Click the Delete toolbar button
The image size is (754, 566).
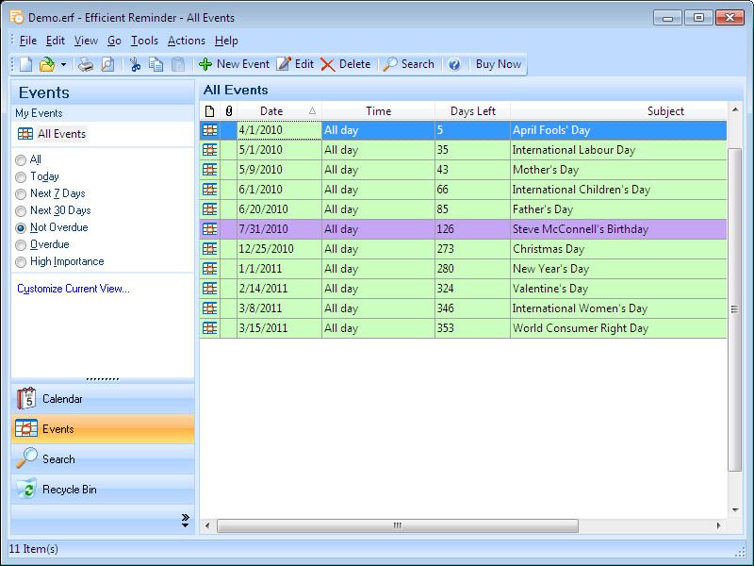tap(346, 64)
